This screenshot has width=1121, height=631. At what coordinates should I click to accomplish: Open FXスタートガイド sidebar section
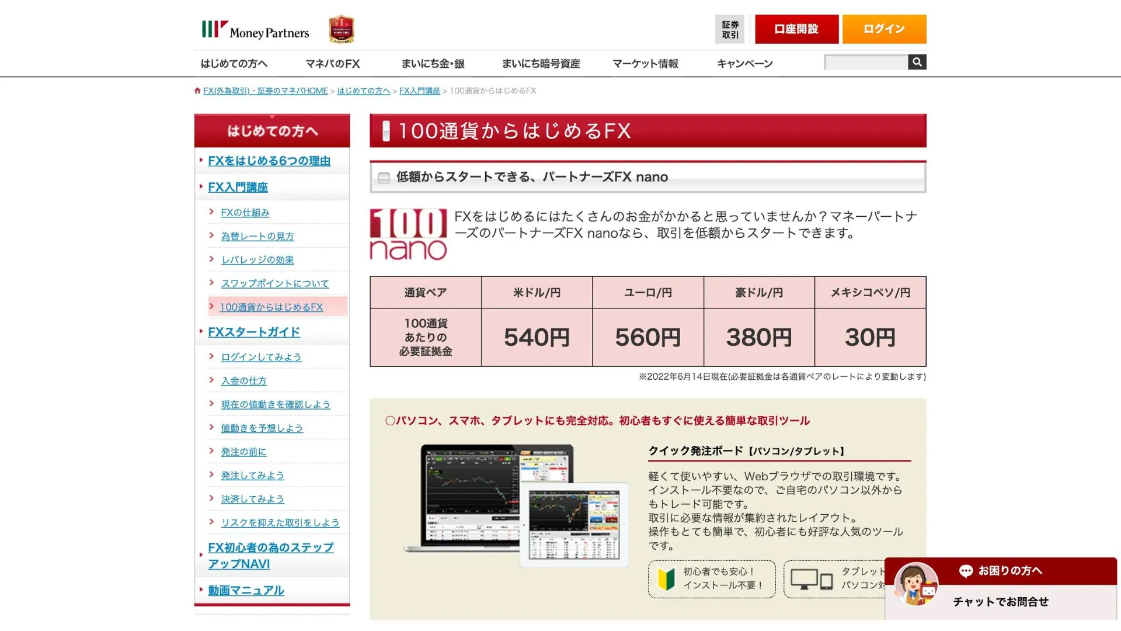pyautogui.click(x=254, y=332)
